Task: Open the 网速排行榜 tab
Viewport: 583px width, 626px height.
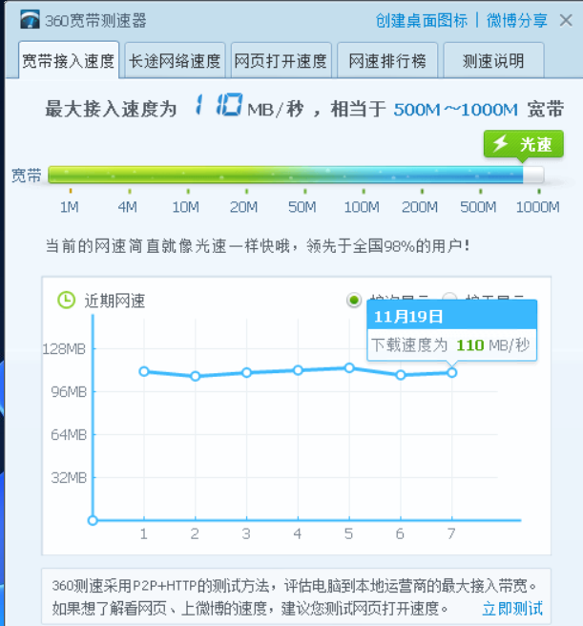Action: click(387, 61)
